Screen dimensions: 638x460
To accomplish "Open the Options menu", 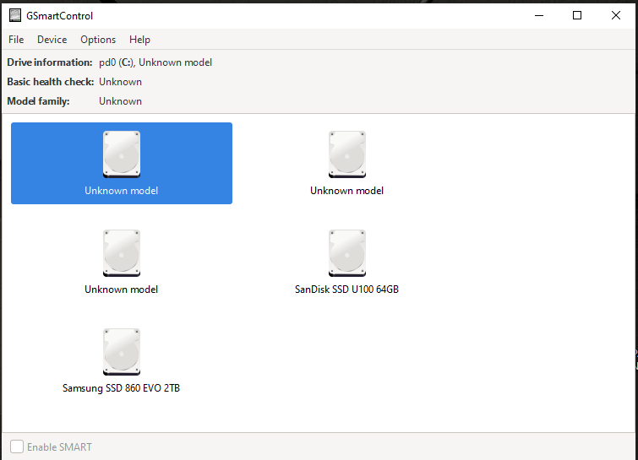I will click(98, 40).
